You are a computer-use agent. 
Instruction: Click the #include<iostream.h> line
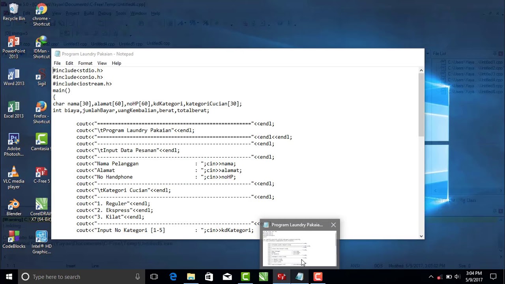pyautogui.click(x=82, y=84)
